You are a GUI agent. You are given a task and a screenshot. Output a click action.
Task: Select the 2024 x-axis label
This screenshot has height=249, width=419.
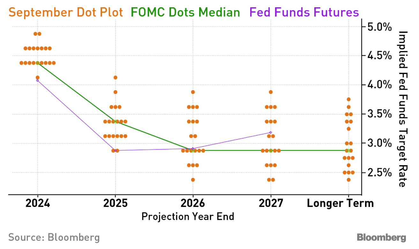coord(38,203)
